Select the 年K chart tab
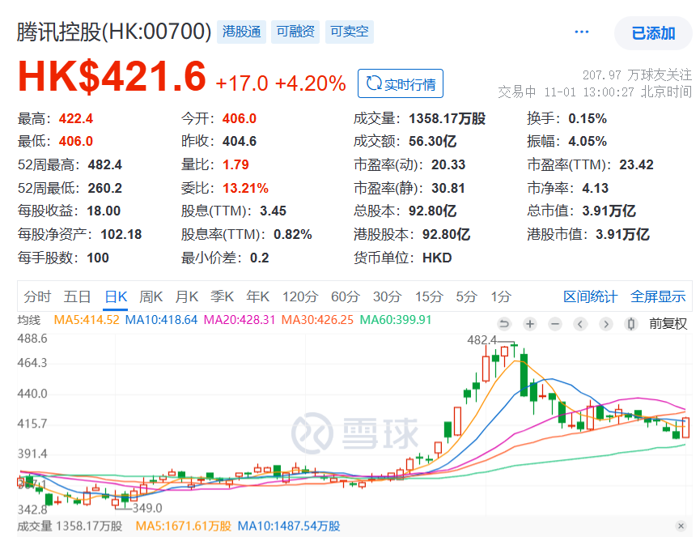The height and width of the screenshot is (537, 700). coord(257,296)
